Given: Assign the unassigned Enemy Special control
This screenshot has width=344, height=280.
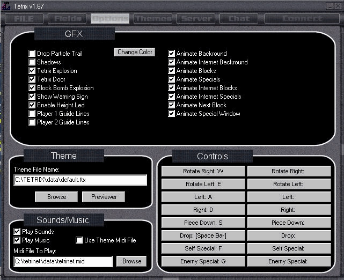Looking at the screenshot, I should coord(289,261).
